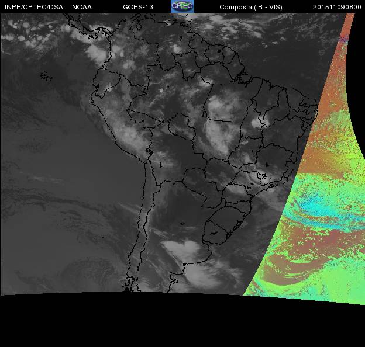Click the NOAA label in the header
This screenshot has width=365, height=347.
pos(82,7)
